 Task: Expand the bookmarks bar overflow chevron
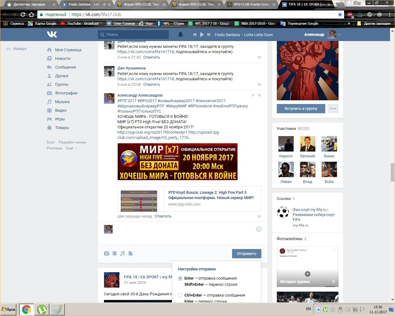pyautogui.click(x=349, y=23)
